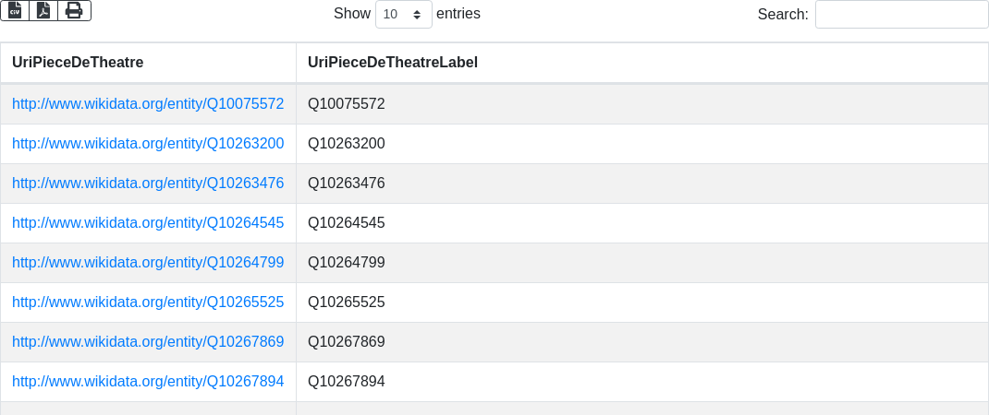Select the Q10267869 label cell
The height and width of the screenshot is (415, 989).
tap(347, 342)
